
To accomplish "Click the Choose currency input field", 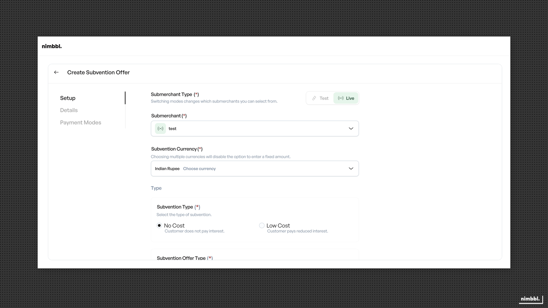I will 200,169.
